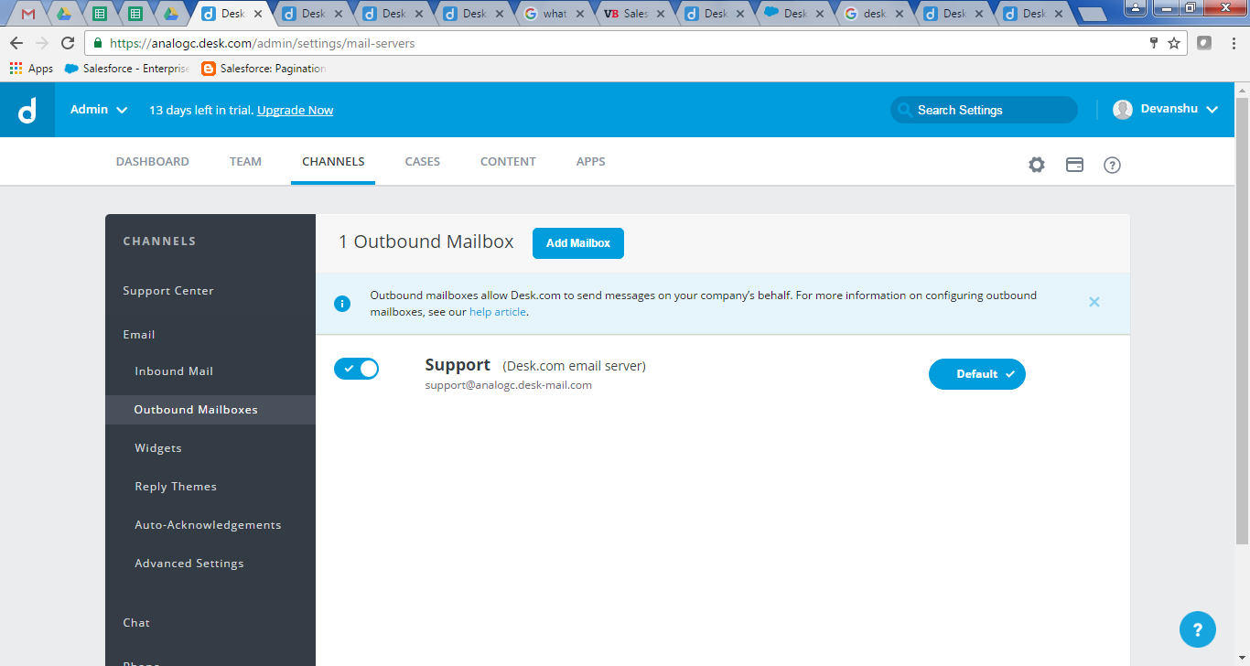This screenshot has height=666, width=1250.
Task: Open the Dashboard tab
Action: (x=152, y=162)
